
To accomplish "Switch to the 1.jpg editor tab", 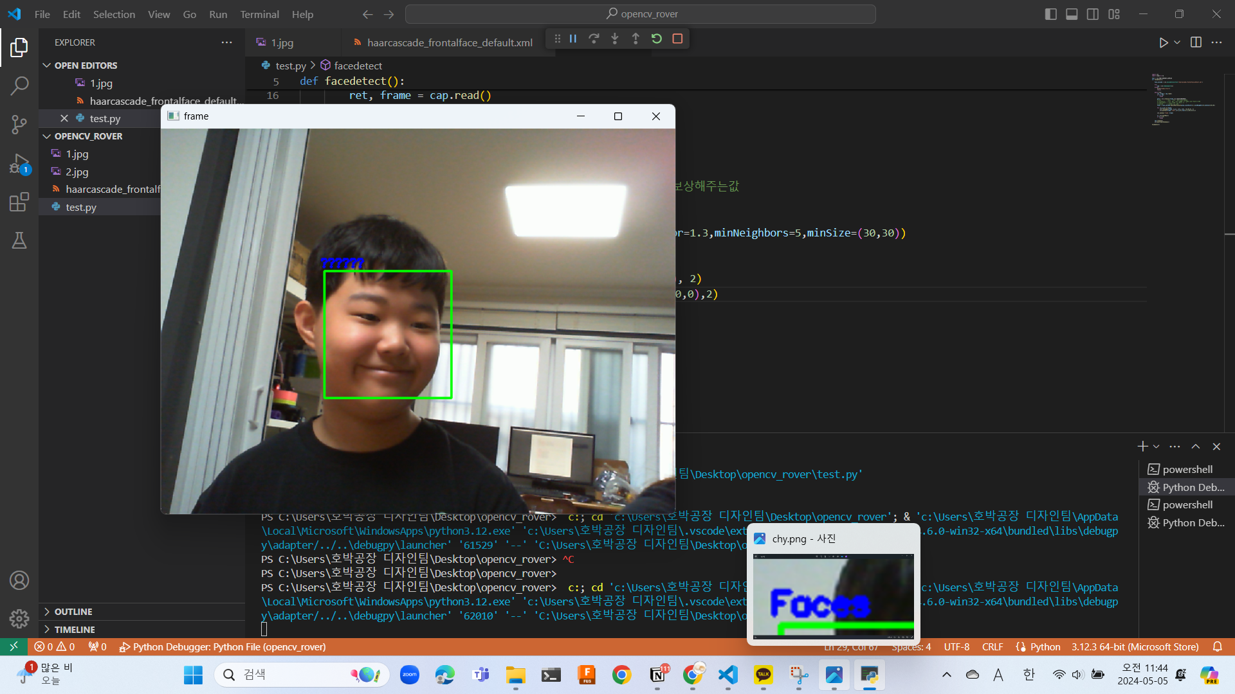I will (282, 42).
